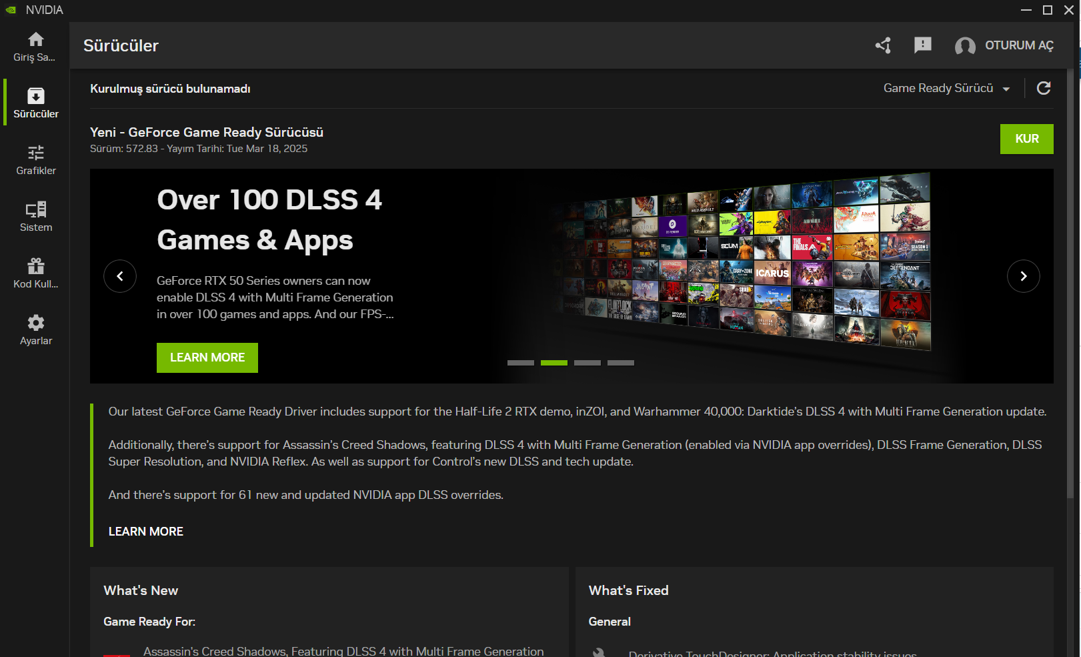Go to previous banner slide
This screenshot has width=1081, height=657.
pyautogui.click(x=120, y=276)
